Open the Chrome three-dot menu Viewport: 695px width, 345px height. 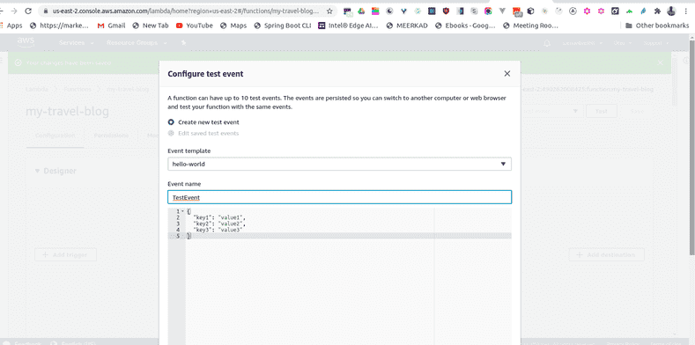[686, 11]
